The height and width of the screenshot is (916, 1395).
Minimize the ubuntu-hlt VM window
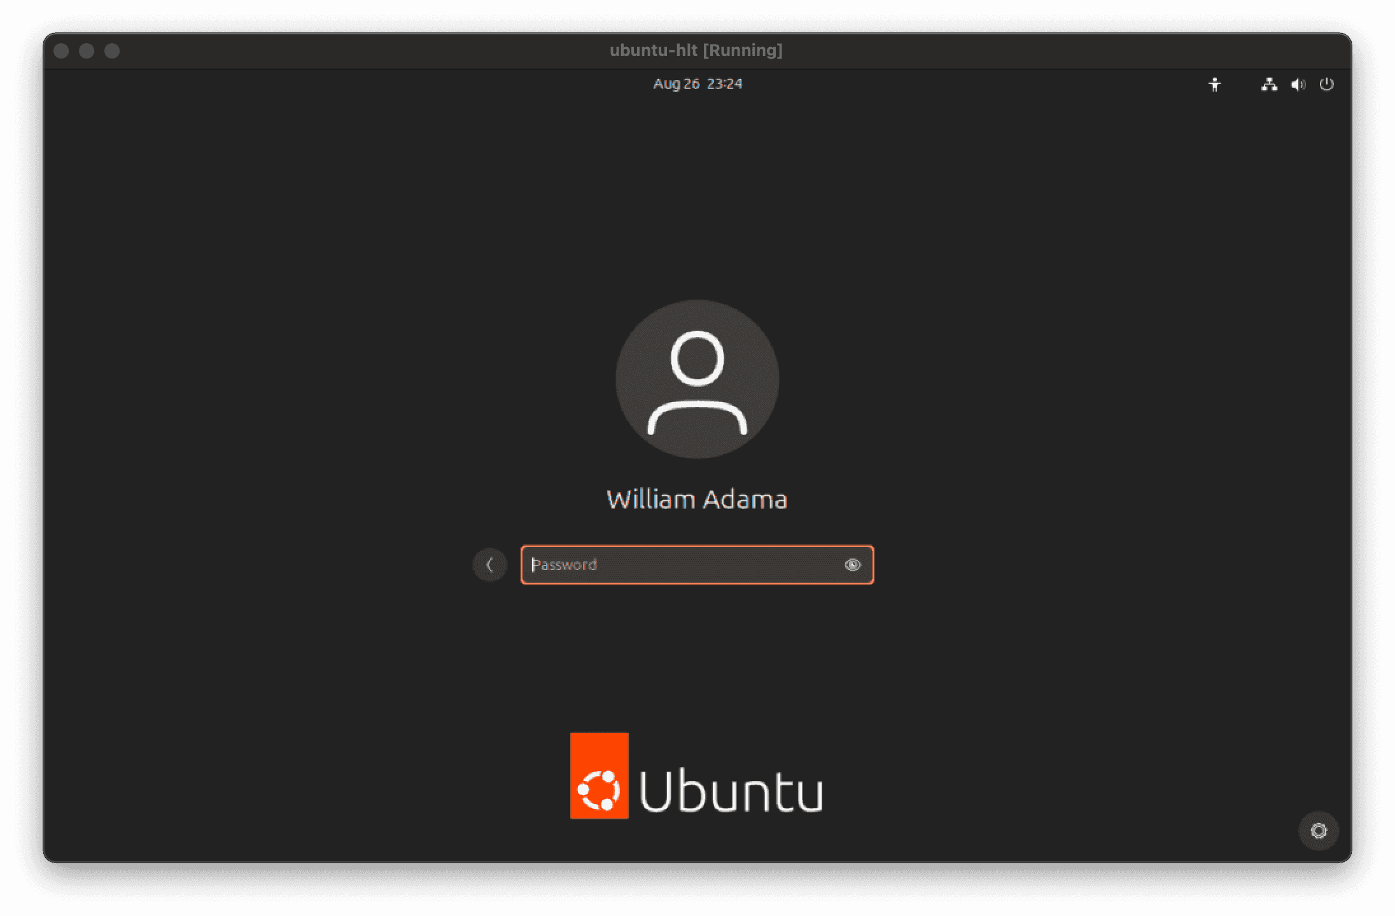click(x=87, y=51)
